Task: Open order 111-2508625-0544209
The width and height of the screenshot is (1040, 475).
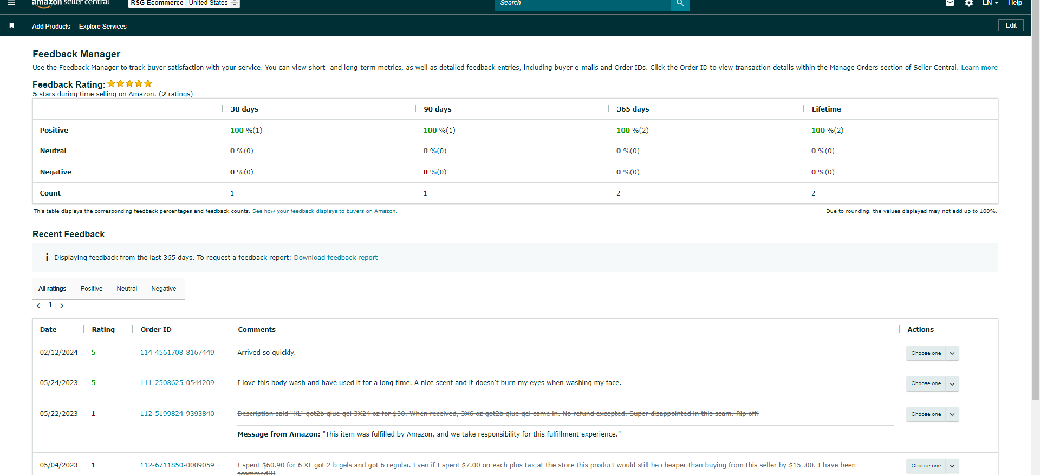Action: (177, 383)
